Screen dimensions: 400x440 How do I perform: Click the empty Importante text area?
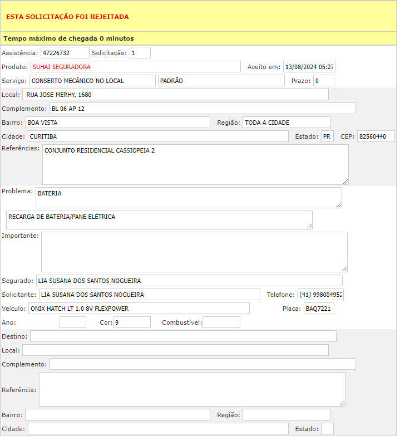click(x=194, y=252)
